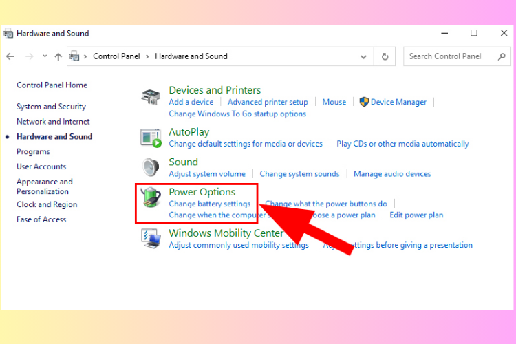Go to System and Security

click(x=52, y=107)
